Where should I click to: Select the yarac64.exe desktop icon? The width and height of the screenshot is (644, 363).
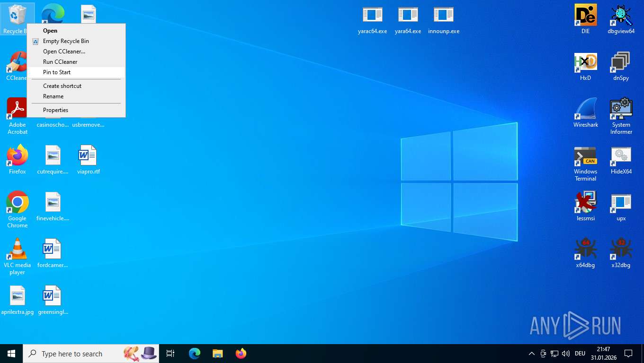pyautogui.click(x=372, y=20)
